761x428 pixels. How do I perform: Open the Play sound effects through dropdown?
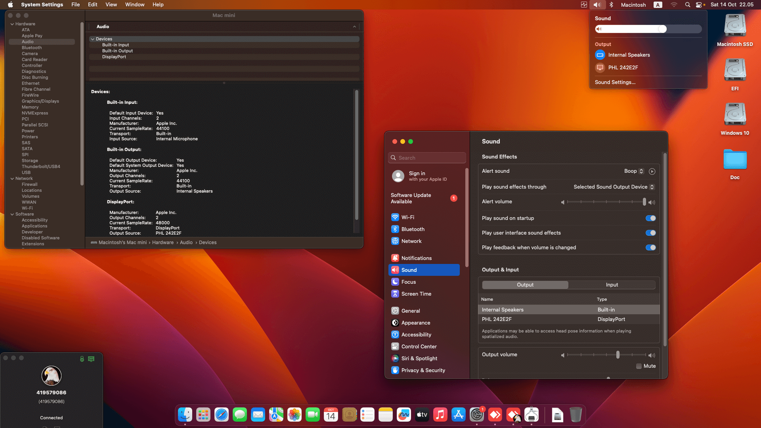tap(613, 187)
